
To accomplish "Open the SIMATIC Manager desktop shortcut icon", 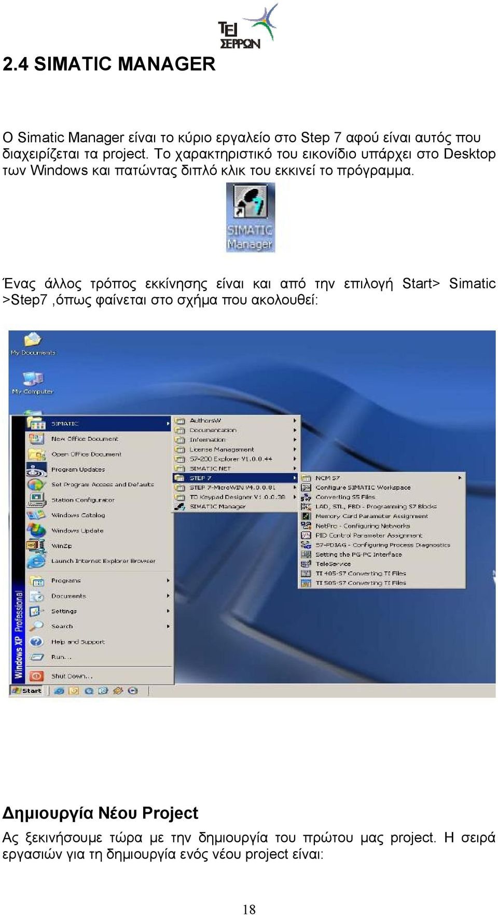I will point(250,217).
